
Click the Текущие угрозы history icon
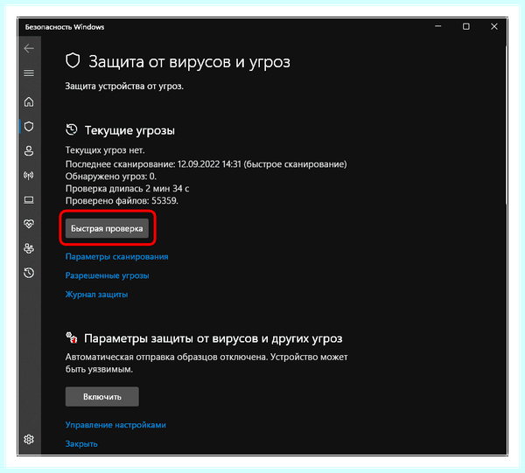[x=72, y=129]
